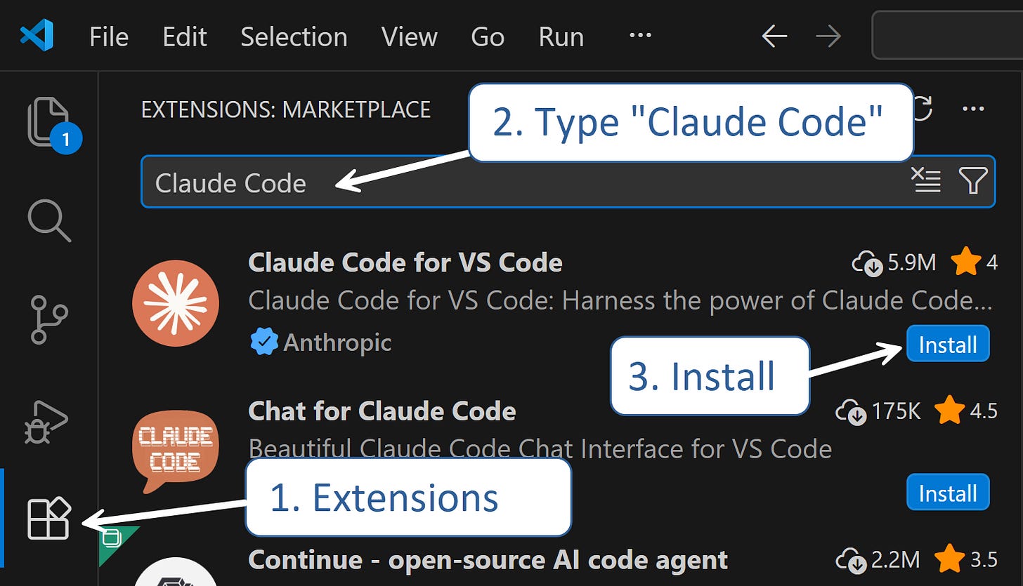Install the Claude Code for VS Code extension
1023x586 pixels.
[947, 344]
